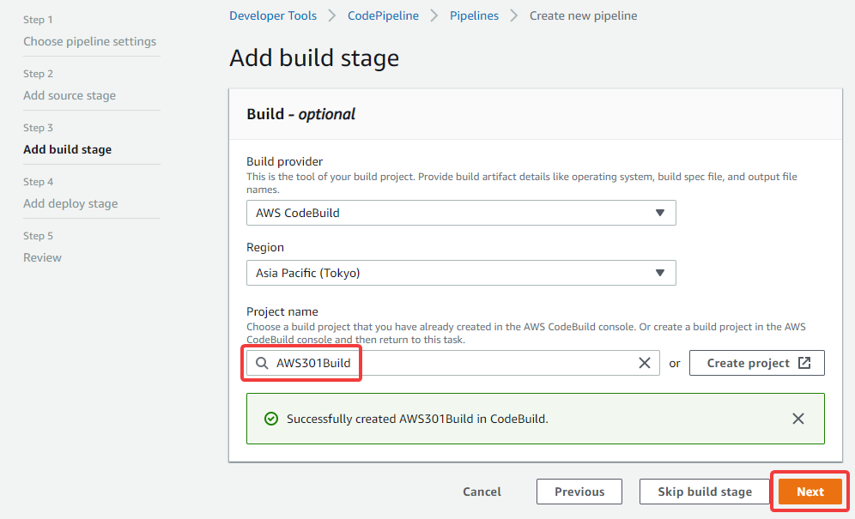The width and height of the screenshot is (855, 519).
Task: Navigate to Pipelines breadcrumb link
Action: (474, 15)
